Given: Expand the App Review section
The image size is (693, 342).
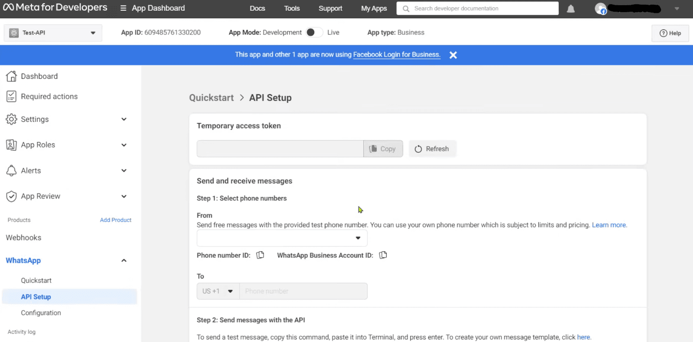Looking at the screenshot, I should pyautogui.click(x=124, y=196).
